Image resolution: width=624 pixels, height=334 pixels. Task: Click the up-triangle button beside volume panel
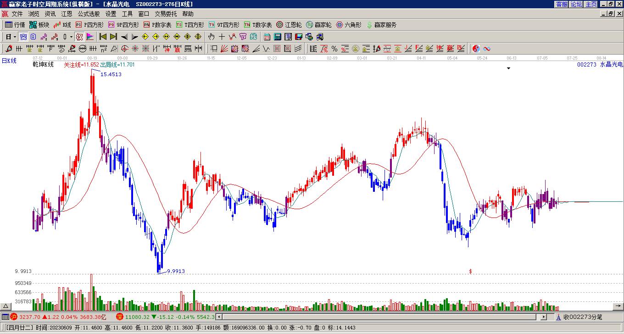coord(6,306)
